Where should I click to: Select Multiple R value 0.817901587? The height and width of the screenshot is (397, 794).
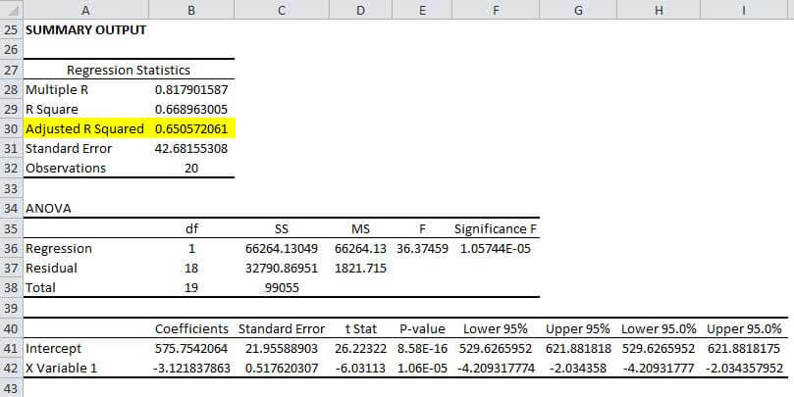[191, 90]
